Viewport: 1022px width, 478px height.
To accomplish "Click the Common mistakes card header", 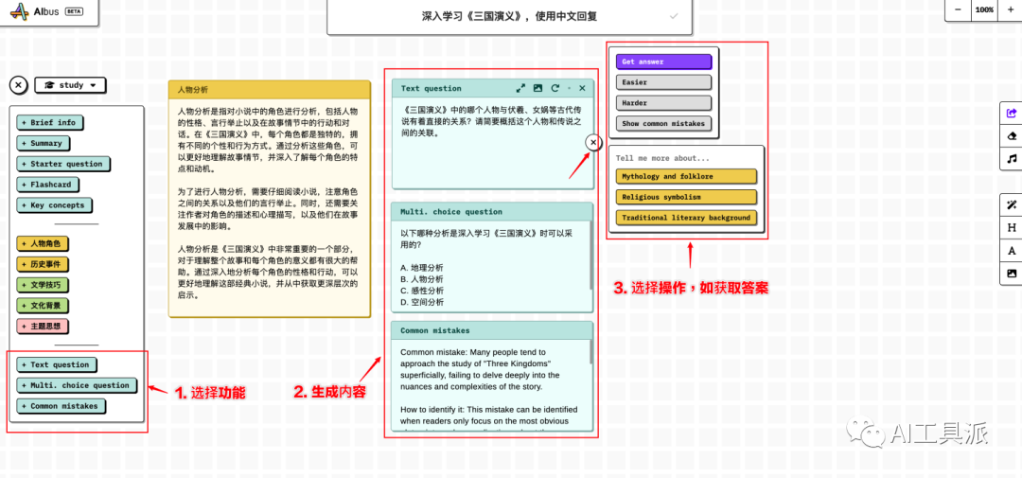I will [492, 330].
